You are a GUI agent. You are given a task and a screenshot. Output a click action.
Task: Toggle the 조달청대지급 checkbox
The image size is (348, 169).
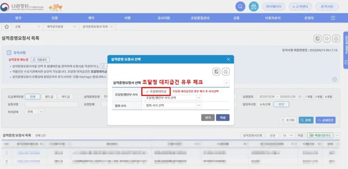pyautogui.click(x=156, y=91)
